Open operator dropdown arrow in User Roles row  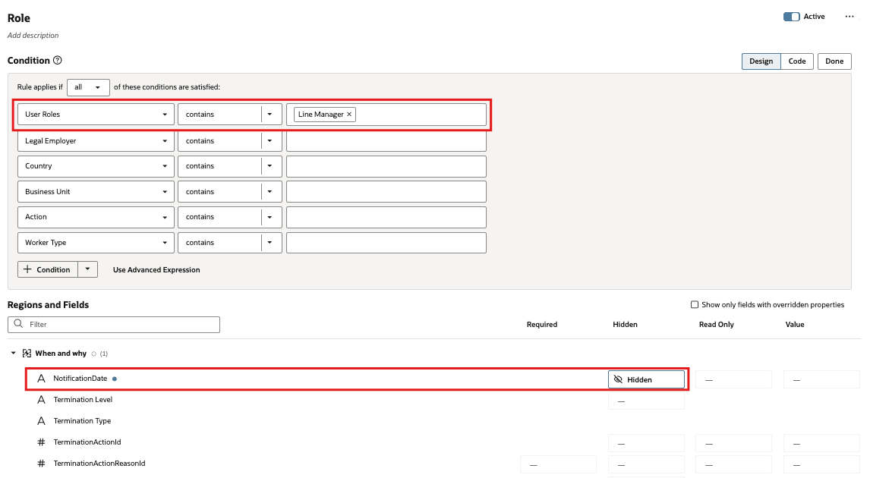coord(270,115)
